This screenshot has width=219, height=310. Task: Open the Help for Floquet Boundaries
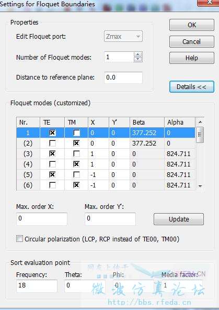[x=192, y=58]
